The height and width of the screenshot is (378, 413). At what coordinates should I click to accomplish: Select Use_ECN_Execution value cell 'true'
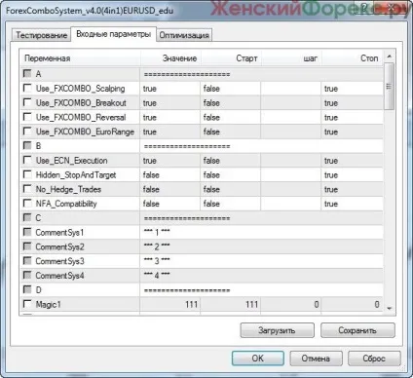(x=170, y=161)
